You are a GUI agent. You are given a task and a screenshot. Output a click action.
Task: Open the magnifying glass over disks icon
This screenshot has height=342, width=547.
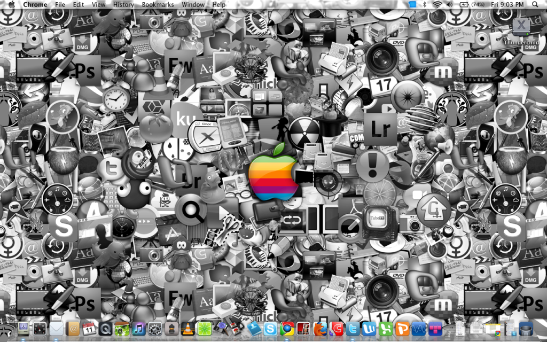pyautogui.click(x=221, y=329)
